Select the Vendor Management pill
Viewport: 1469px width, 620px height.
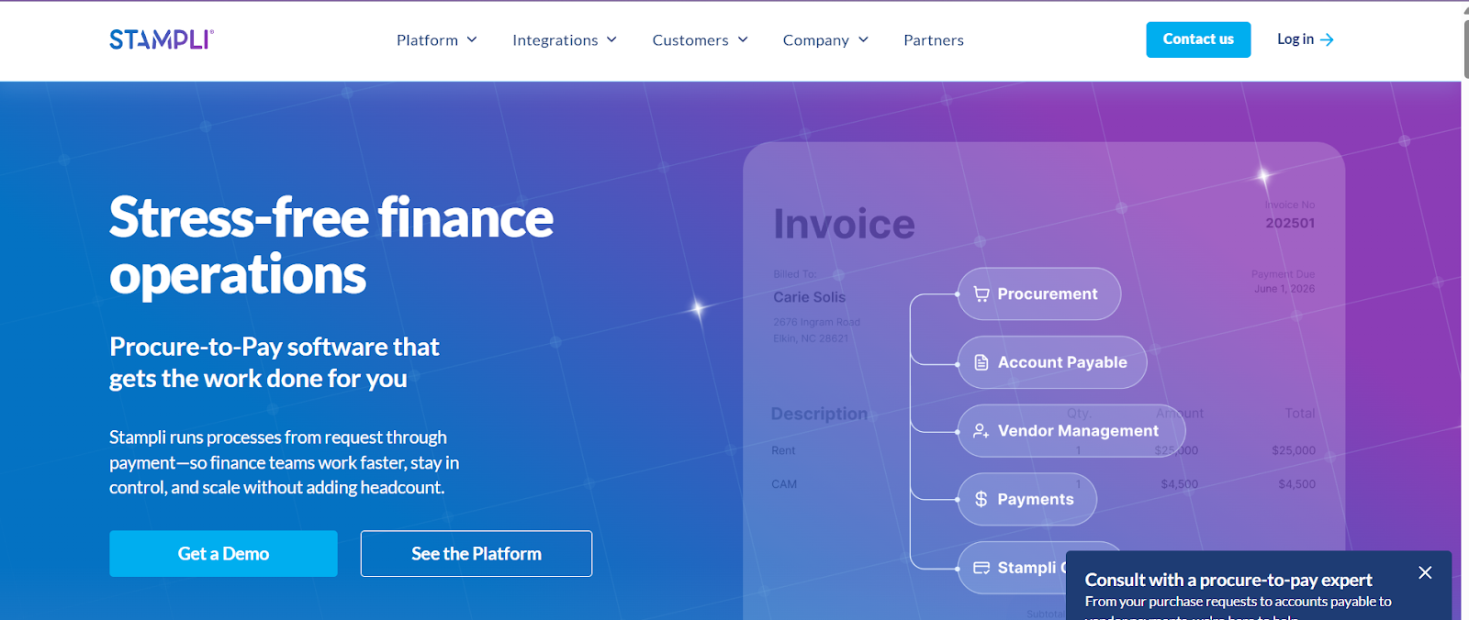click(x=1071, y=431)
